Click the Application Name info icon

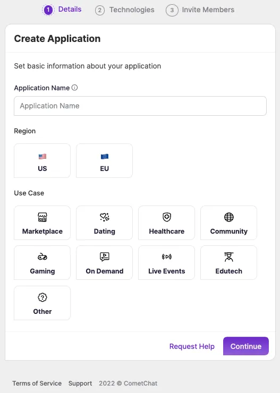pyautogui.click(x=75, y=88)
